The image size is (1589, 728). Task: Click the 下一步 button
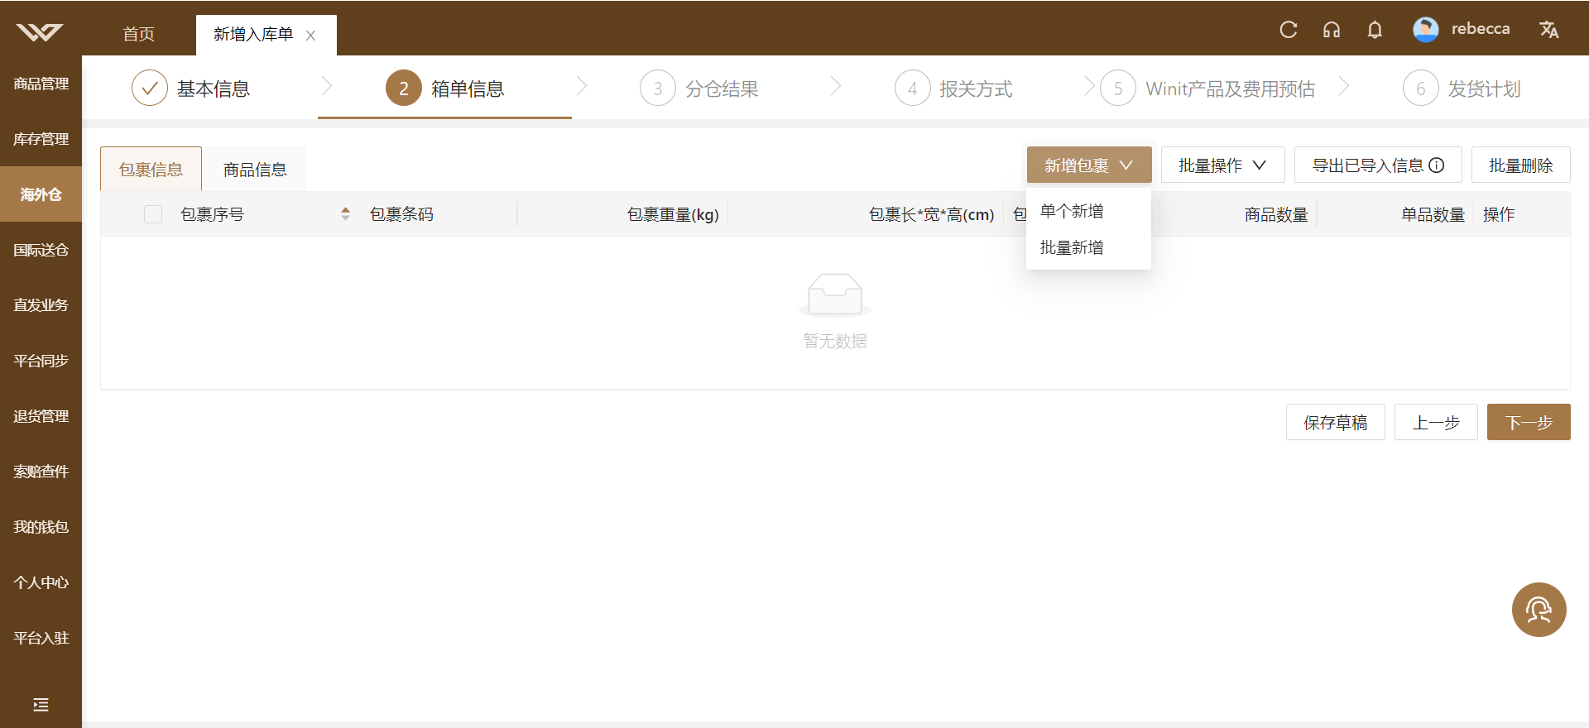tap(1529, 422)
